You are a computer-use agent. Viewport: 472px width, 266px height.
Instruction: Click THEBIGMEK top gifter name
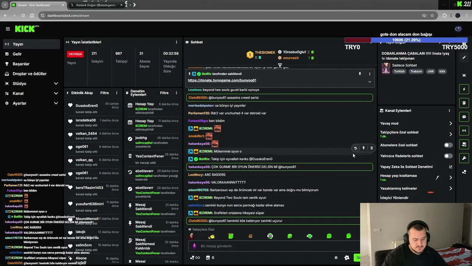click(265, 52)
